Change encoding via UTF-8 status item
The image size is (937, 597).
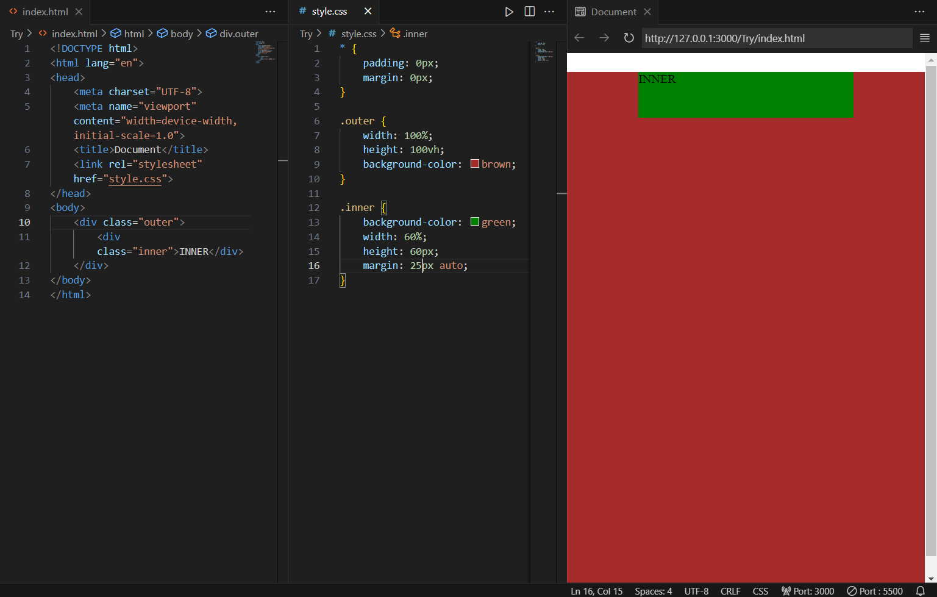tap(696, 591)
